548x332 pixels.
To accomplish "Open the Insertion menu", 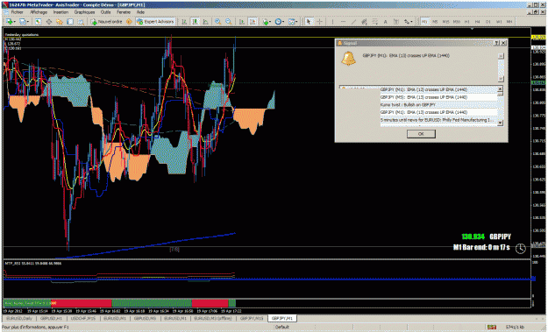I will [x=60, y=12].
